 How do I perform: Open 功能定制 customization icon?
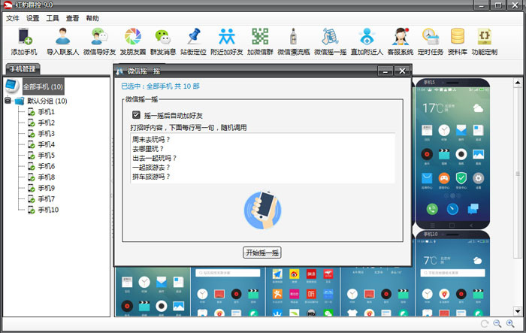tap(485, 41)
